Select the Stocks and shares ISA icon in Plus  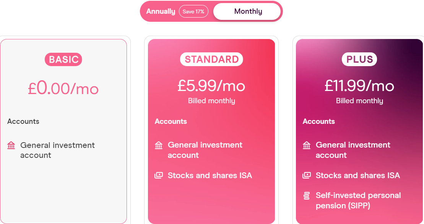point(307,175)
